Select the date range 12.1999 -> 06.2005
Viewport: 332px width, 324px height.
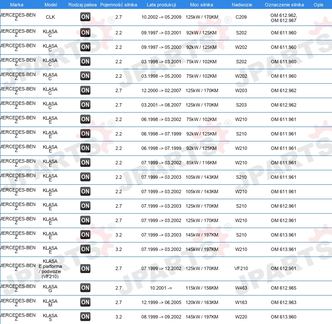pos(161,302)
